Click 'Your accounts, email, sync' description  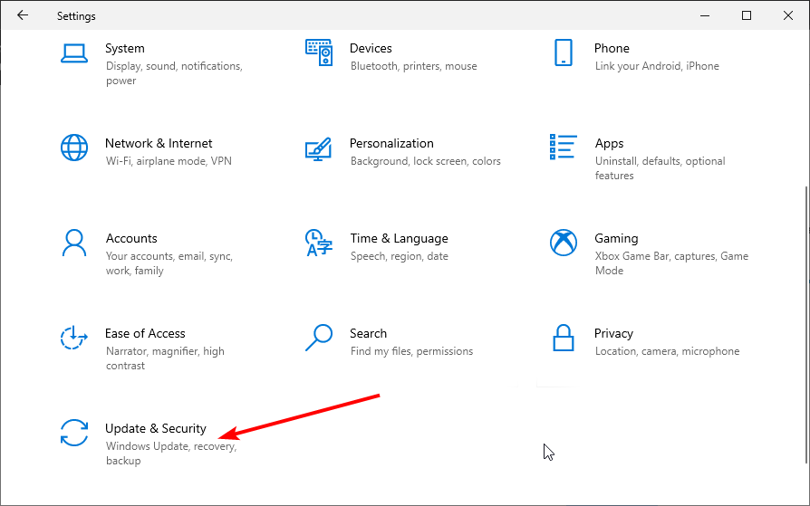point(169,263)
